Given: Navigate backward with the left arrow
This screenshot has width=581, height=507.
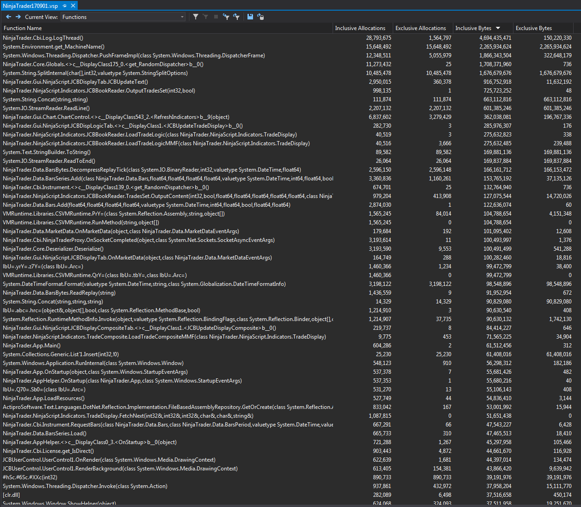Looking at the screenshot, I should [8, 17].
